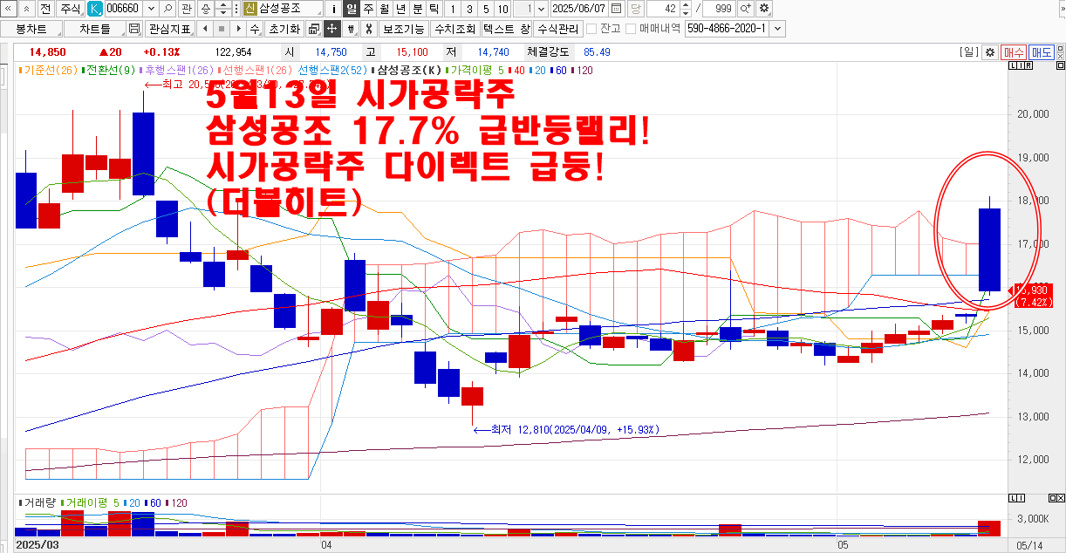This screenshot has height=553, width=1066.
Task: Click the double left chevron collapse icon
Action: pos(10,9)
